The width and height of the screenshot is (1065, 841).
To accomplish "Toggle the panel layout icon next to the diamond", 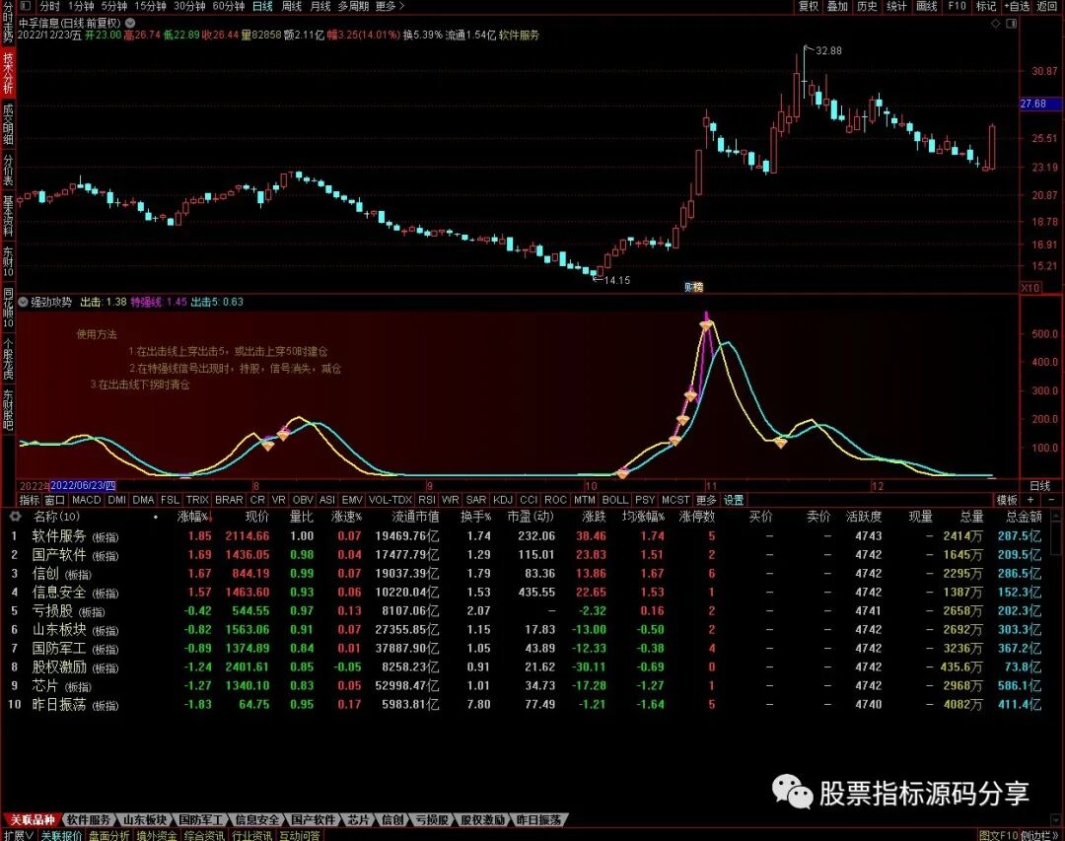I will [x=1012, y=23].
